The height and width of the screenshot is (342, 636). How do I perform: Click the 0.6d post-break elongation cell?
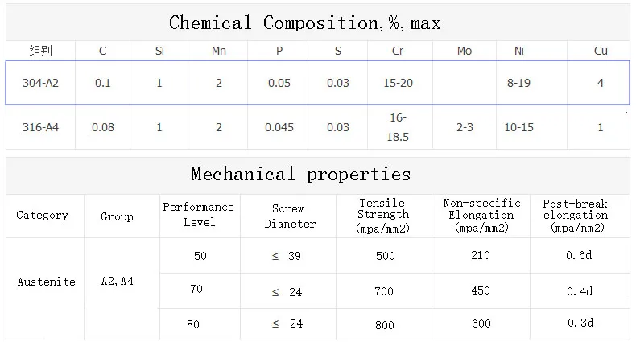click(x=579, y=256)
